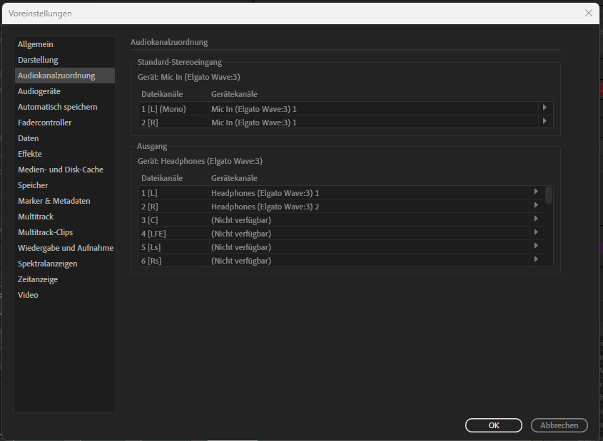Viewport: 603px width, 441px height.
Task: Open dropdown arrow next to output 4 [LFE]
Action: [536, 233]
